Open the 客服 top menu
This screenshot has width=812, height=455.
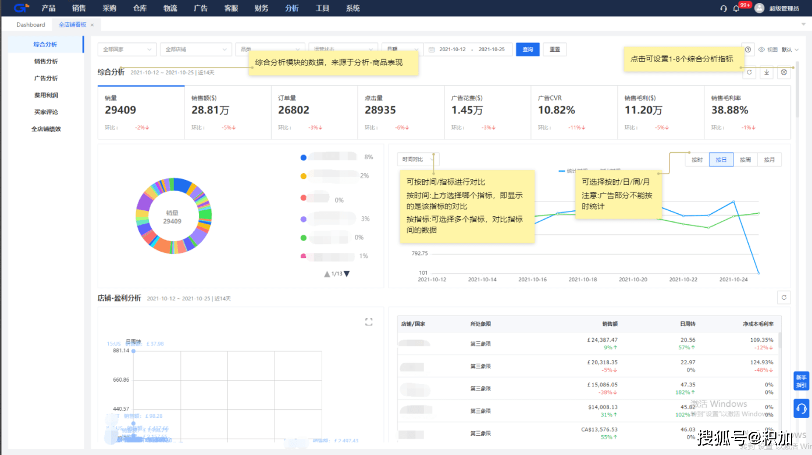[x=231, y=8]
